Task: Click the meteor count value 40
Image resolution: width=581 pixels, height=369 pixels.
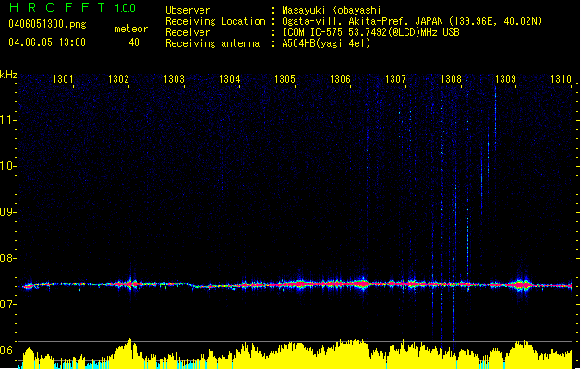Action: pos(134,42)
